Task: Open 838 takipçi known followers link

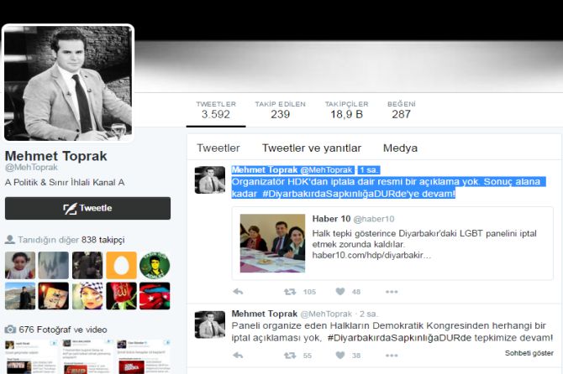Action: tap(103, 240)
